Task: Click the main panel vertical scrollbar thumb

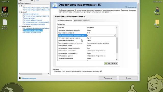Action: (138, 27)
